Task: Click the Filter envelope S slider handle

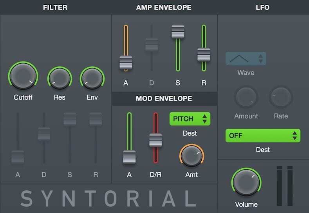Action: click(x=70, y=119)
